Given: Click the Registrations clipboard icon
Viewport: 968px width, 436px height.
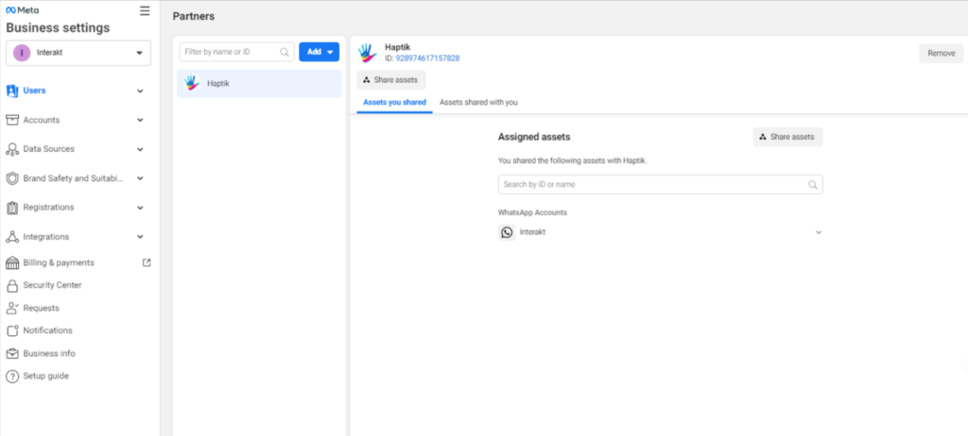Looking at the screenshot, I should pyautogui.click(x=12, y=208).
